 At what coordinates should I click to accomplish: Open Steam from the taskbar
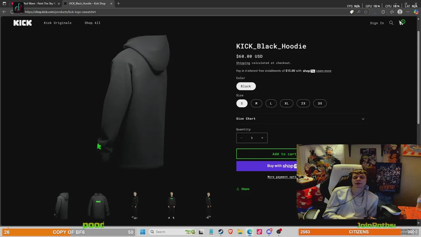pos(221,232)
